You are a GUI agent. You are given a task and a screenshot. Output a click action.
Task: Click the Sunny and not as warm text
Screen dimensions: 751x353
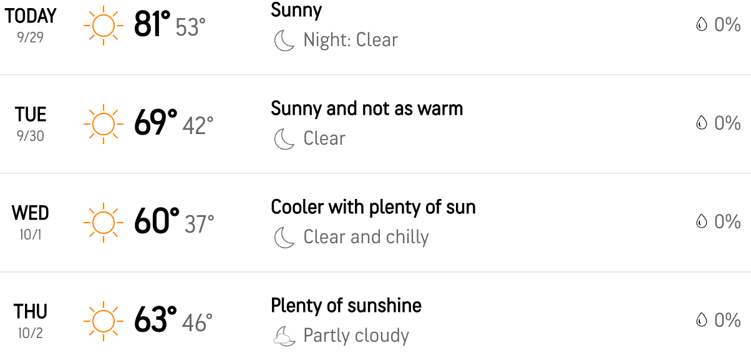[367, 109]
